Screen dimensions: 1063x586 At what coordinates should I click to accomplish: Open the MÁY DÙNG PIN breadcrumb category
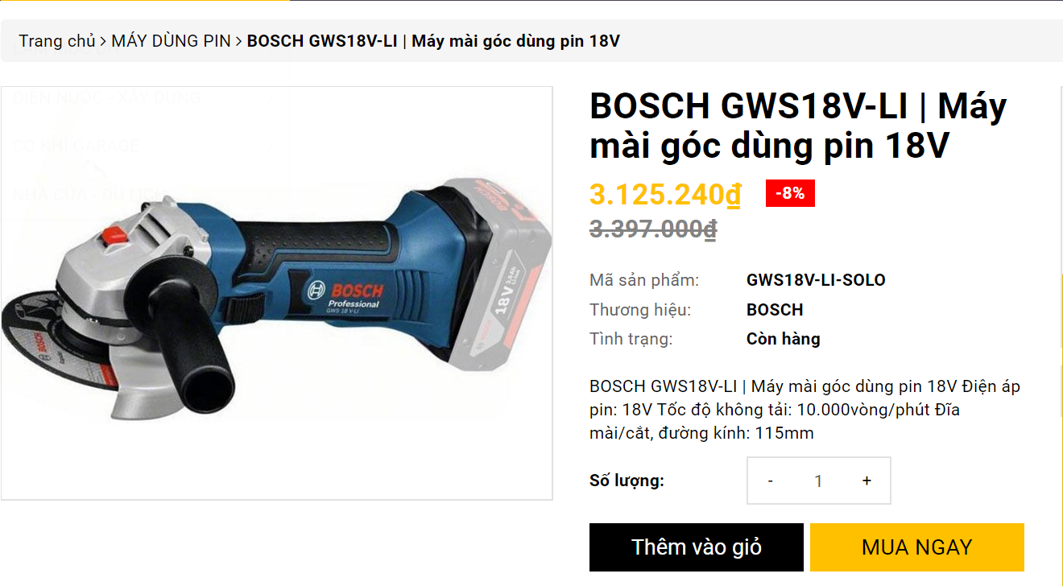171,41
